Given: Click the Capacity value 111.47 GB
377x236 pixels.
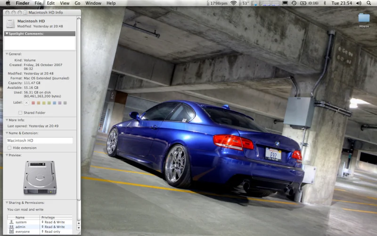Looking at the screenshot, I should pyautogui.click(x=32, y=83).
